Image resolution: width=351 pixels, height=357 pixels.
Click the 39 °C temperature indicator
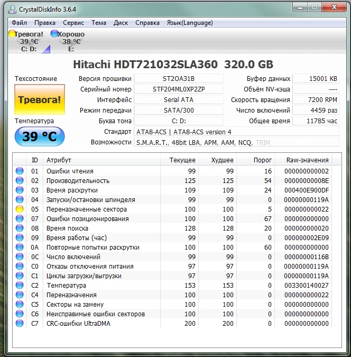click(x=40, y=136)
